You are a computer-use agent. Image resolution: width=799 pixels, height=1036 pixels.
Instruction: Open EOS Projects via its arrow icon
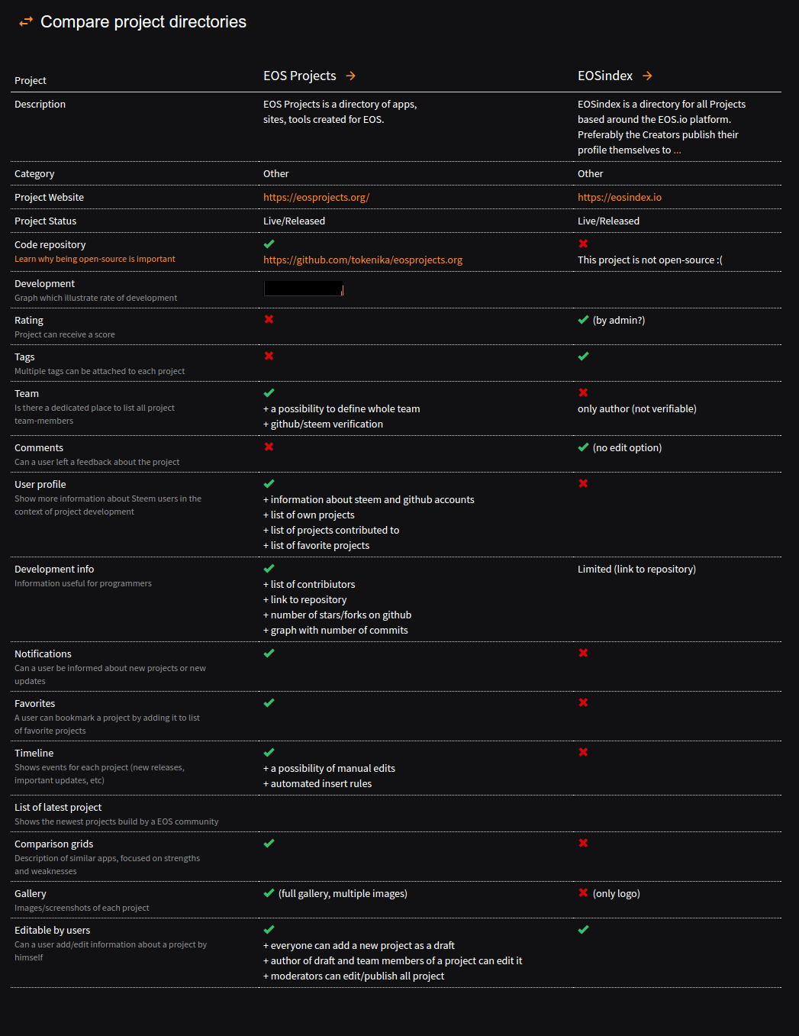pyautogui.click(x=351, y=76)
